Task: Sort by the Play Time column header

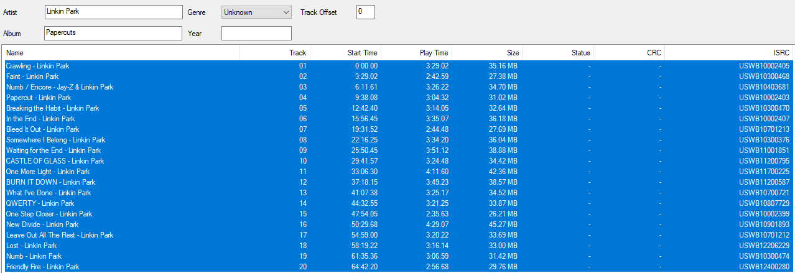Action: 416,53
